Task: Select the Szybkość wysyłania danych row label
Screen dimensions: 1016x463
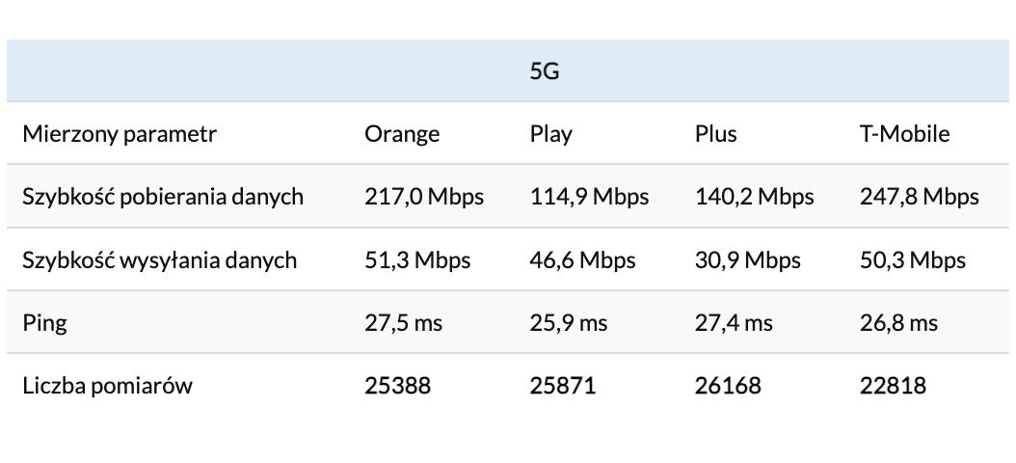Action: (159, 260)
